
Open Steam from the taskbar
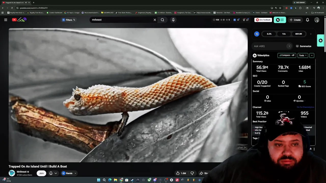point(132,180)
